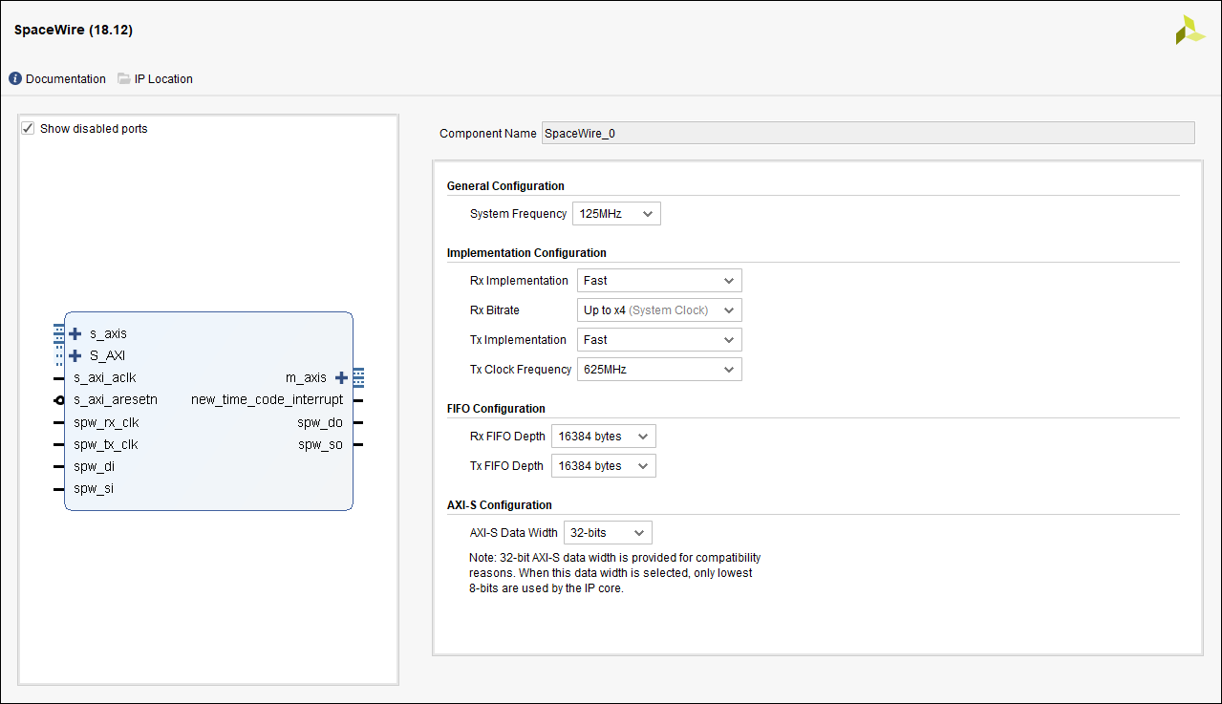
Task: Open the Rx FIFO Depth dropdown
Action: pos(603,437)
